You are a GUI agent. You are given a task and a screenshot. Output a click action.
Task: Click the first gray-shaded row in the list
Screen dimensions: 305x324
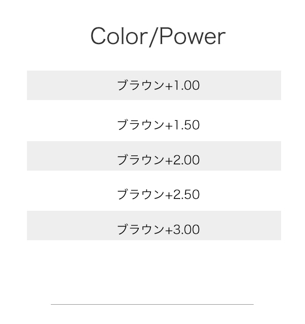pos(154,85)
